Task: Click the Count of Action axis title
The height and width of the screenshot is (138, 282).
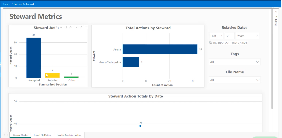Action: pos(162,85)
